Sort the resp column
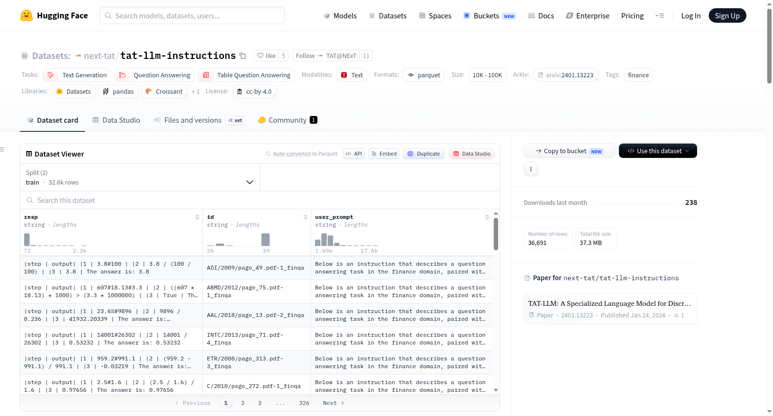The image size is (773, 416). (x=197, y=217)
